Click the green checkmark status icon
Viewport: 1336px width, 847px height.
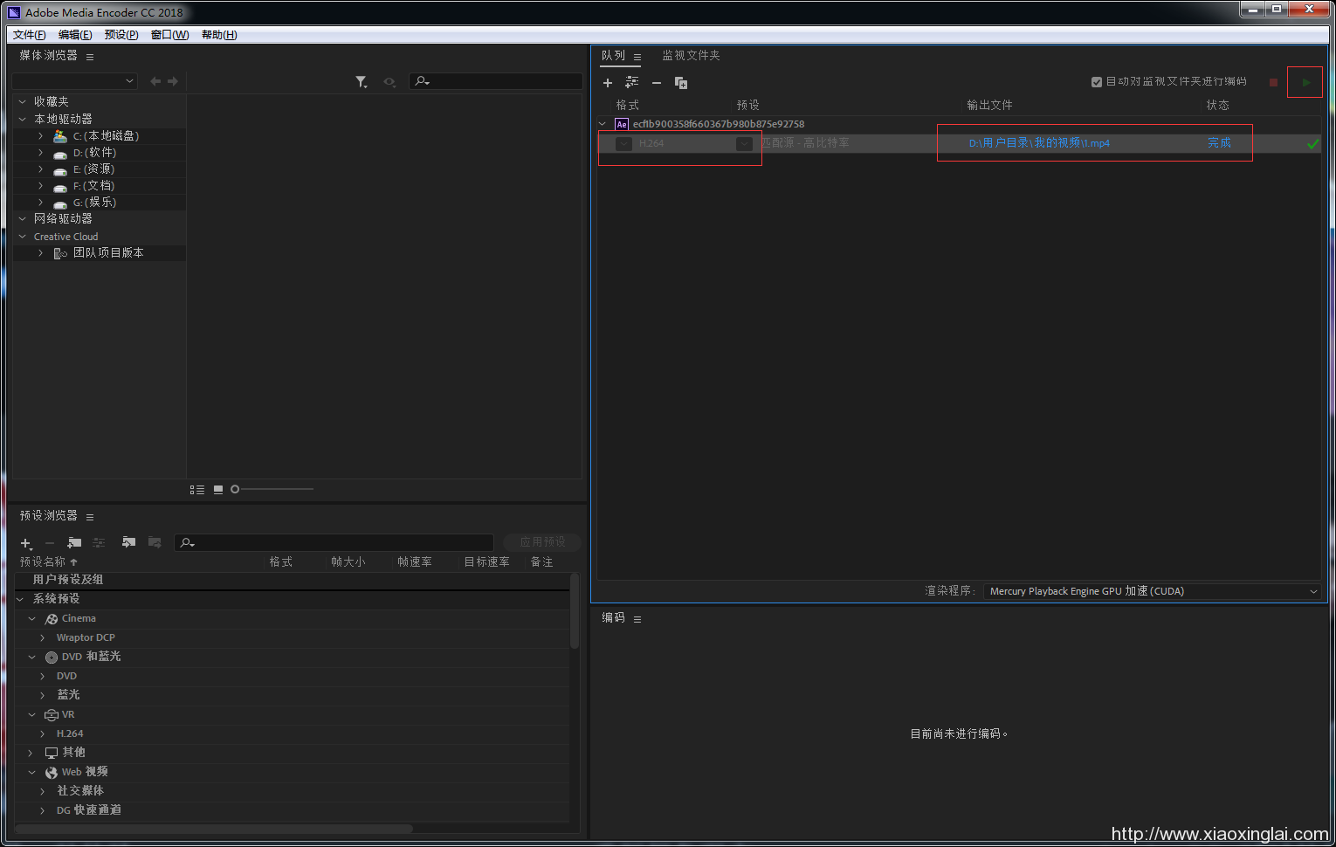(1312, 143)
